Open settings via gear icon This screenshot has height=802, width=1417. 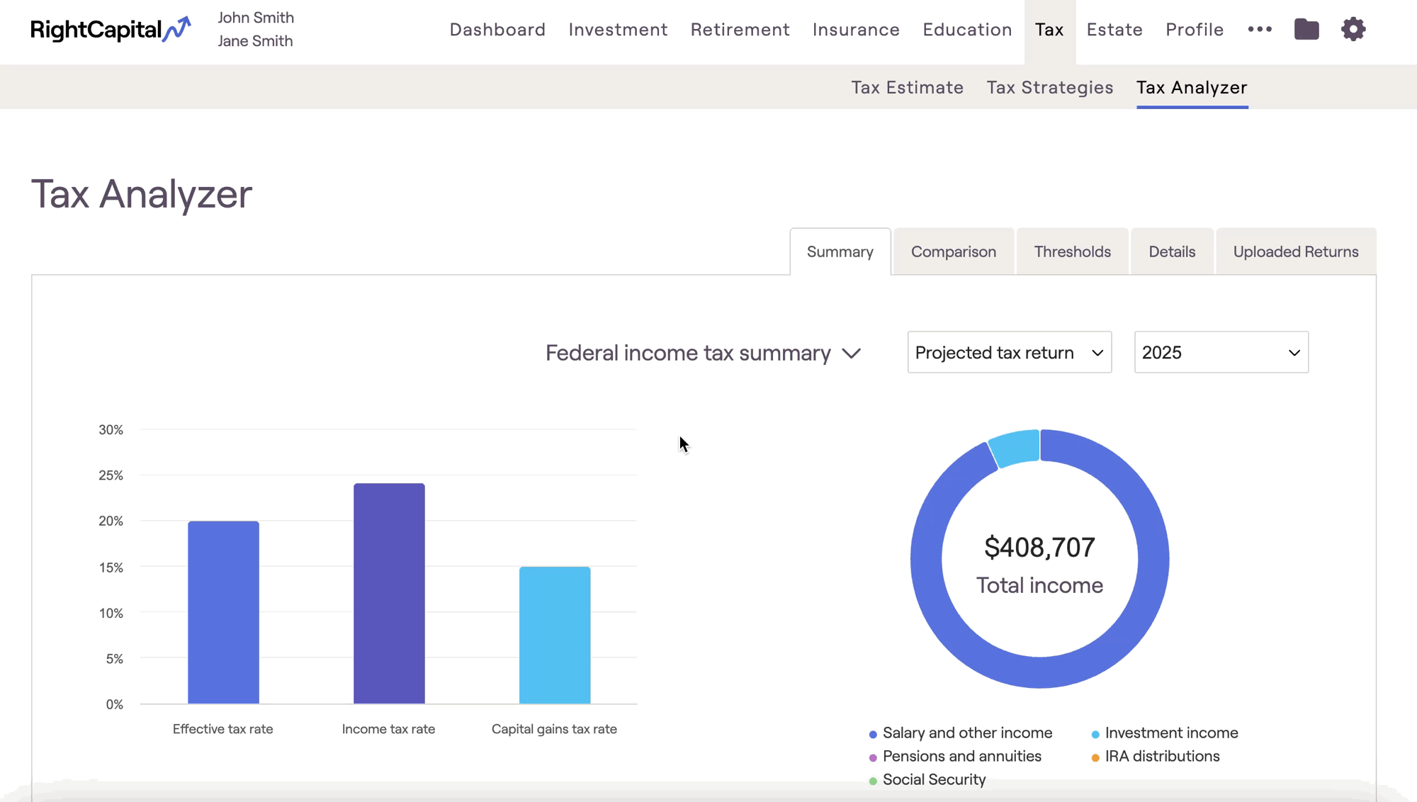pyautogui.click(x=1353, y=30)
